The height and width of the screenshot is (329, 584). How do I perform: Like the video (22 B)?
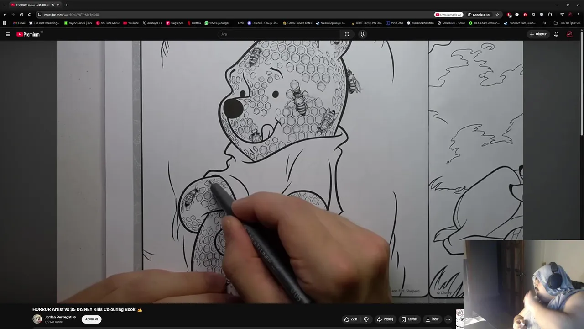click(x=351, y=319)
